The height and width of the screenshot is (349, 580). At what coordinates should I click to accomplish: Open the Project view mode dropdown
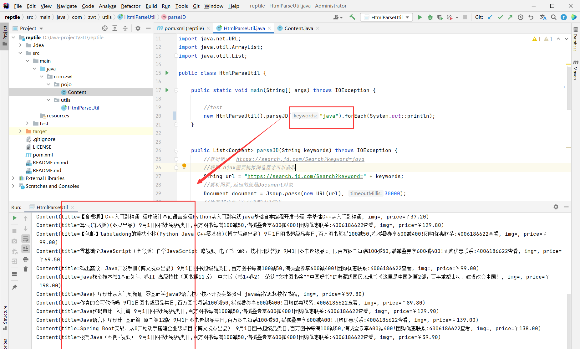pyautogui.click(x=41, y=28)
